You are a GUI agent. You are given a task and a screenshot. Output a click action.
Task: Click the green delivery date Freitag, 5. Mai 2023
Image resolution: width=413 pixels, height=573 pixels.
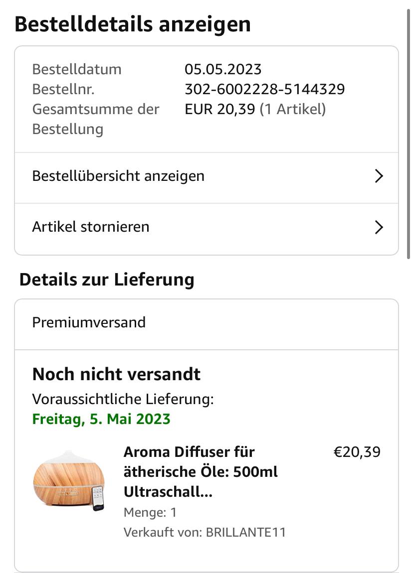point(101,419)
